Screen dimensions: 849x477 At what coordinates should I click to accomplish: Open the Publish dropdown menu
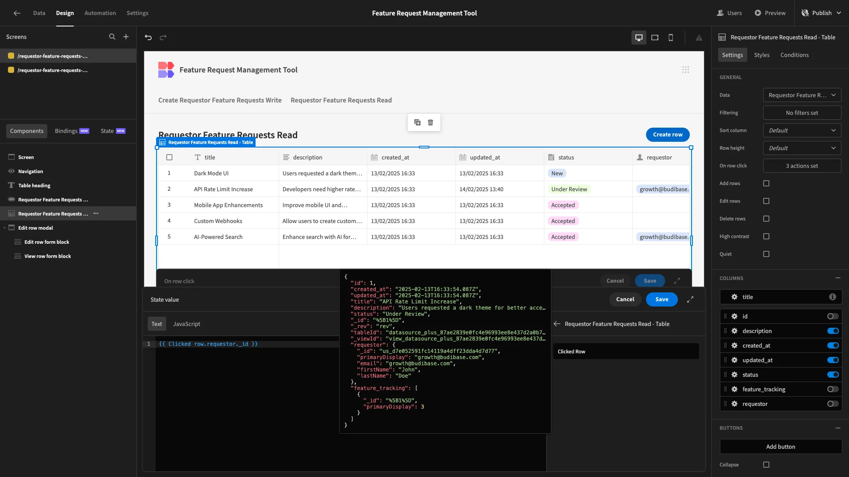tap(822, 13)
